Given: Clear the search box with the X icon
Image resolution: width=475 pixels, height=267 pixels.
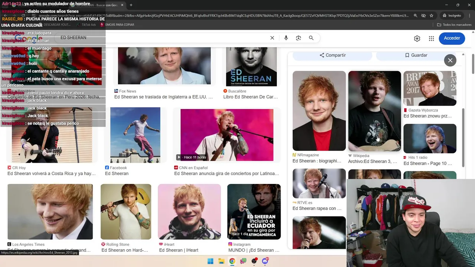Looking at the screenshot, I should (272, 38).
